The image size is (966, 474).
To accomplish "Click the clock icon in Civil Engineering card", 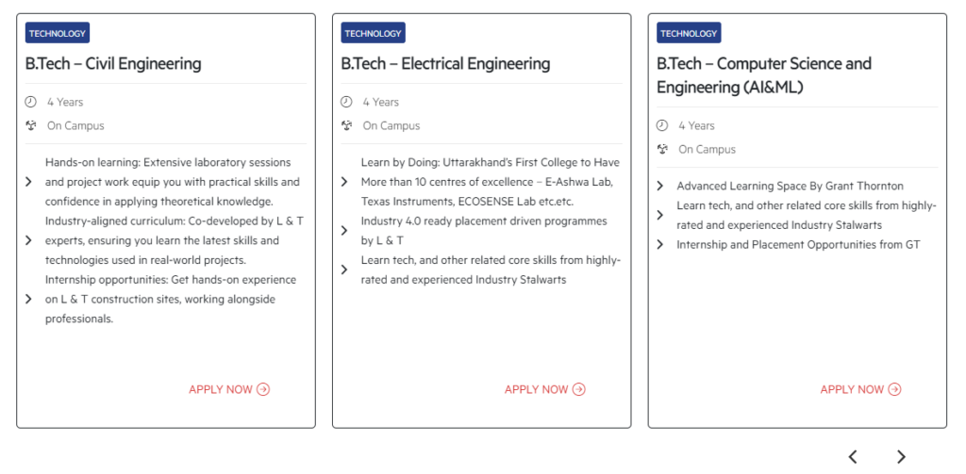I will 30,102.
